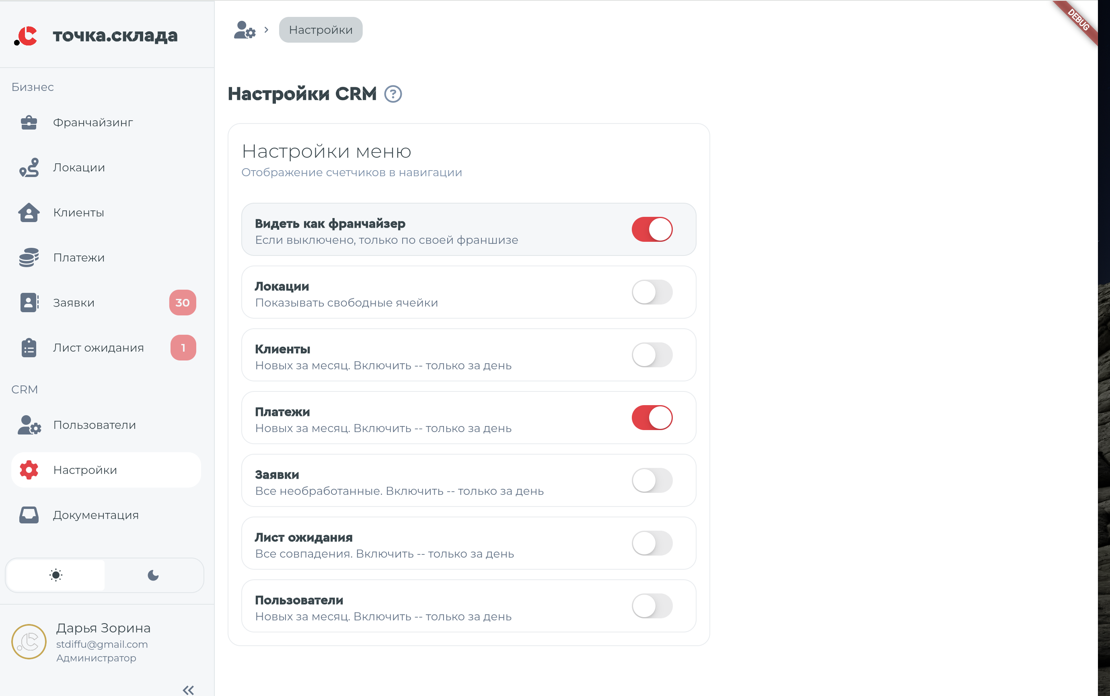Click the Клиенты home icon
This screenshot has height=696, width=1110.
point(29,212)
